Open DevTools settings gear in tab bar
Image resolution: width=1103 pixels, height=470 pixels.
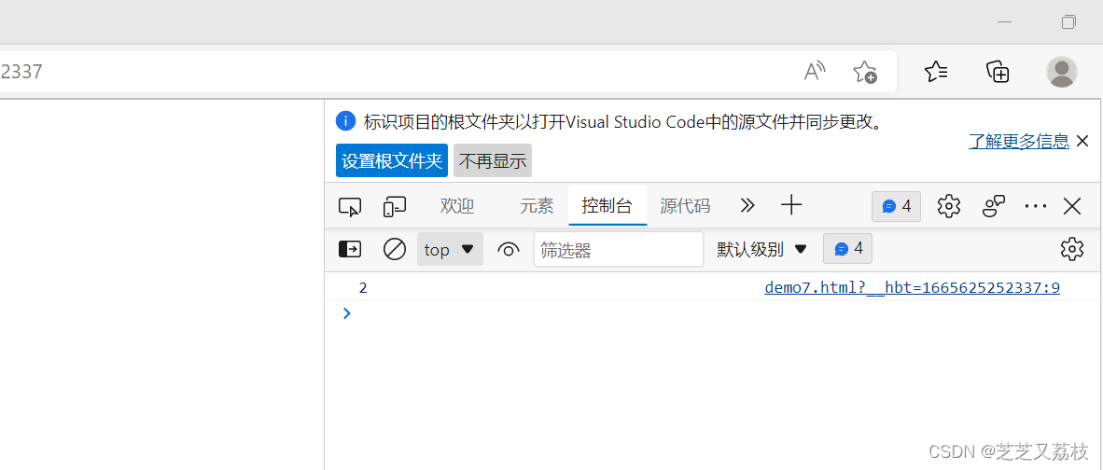click(949, 206)
